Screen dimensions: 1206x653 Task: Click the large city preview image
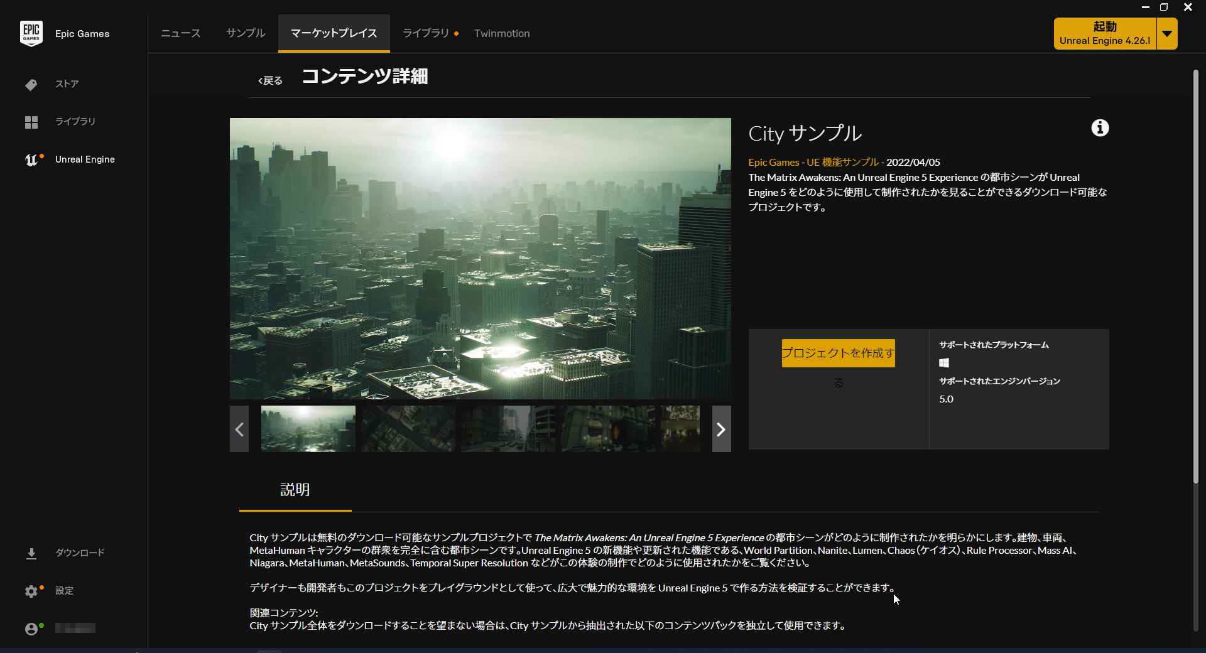pos(481,259)
